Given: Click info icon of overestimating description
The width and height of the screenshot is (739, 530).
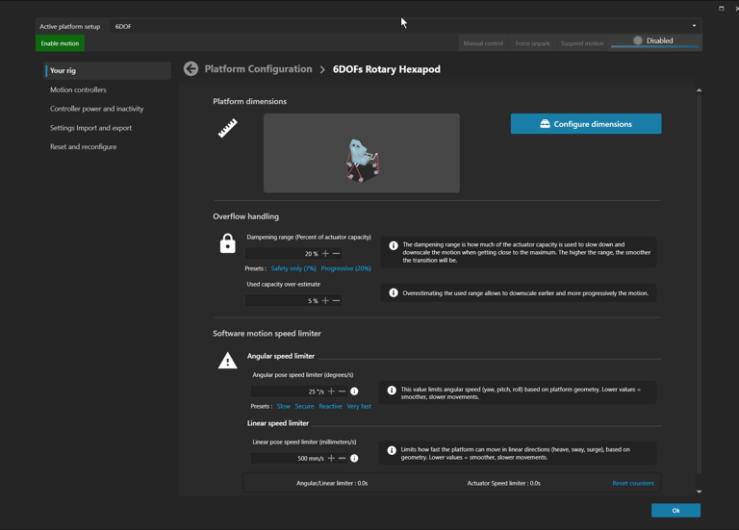Looking at the screenshot, I should 393,293.
